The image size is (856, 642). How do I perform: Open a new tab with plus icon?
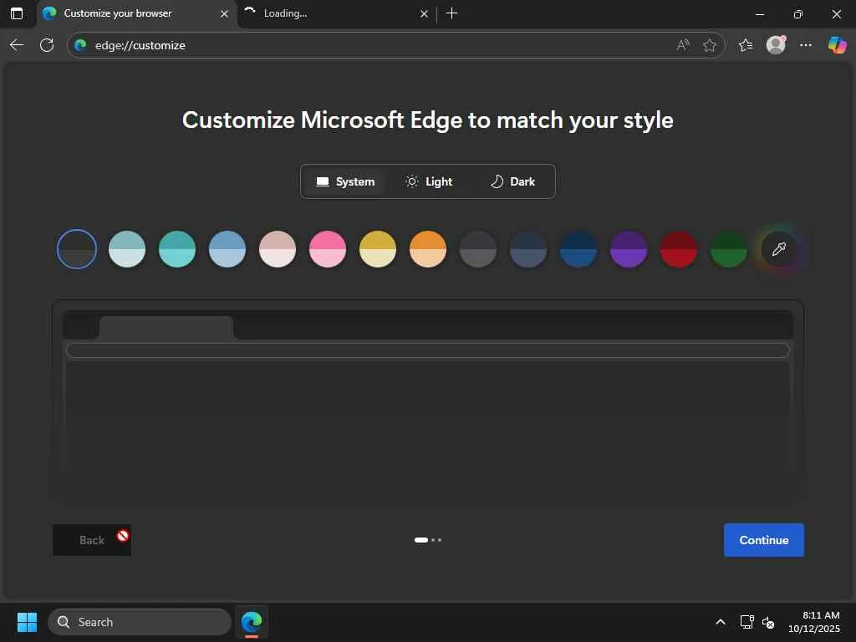[x=452, y=13]
